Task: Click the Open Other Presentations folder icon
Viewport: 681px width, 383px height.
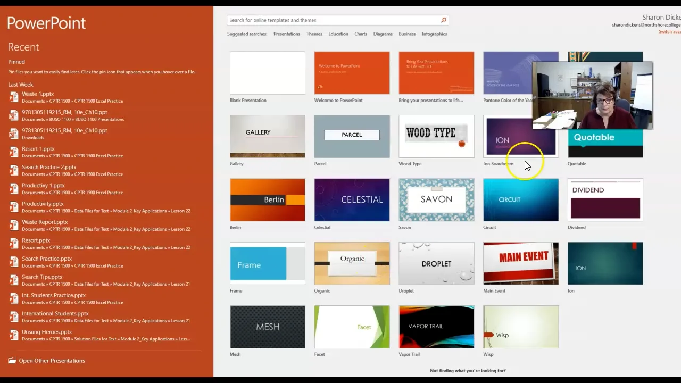Action: pos(12,361)
